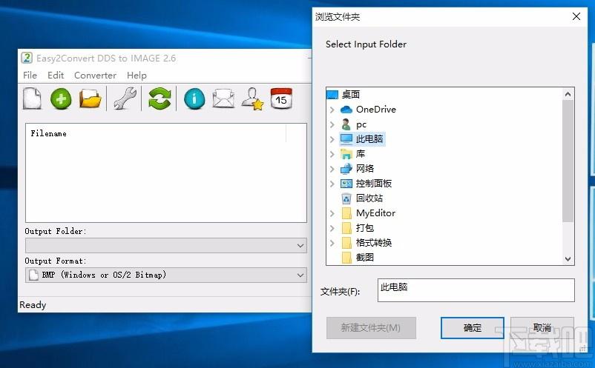Expand the 打包 folder node
This screenshot has width=595, height=368.
[x=332, y=228]
